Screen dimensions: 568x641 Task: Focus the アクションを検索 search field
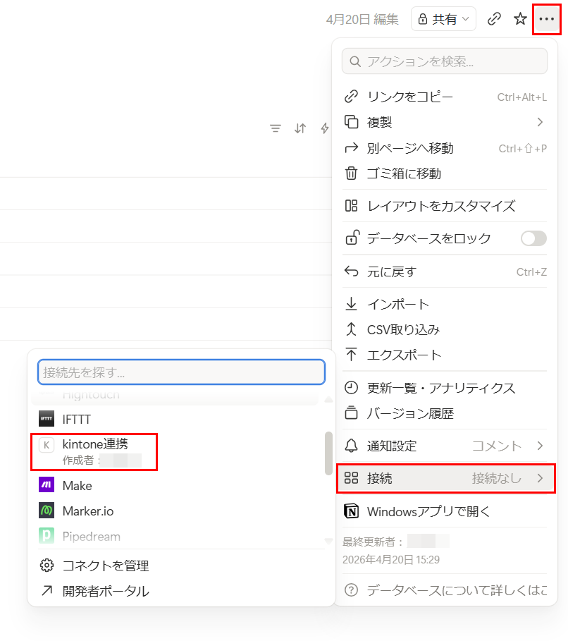445,61
